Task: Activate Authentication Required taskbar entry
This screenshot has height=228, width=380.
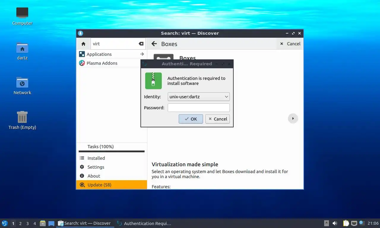Action: point(145,223)
